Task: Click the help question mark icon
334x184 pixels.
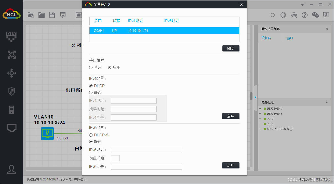Action: click(x=304, y=15)
